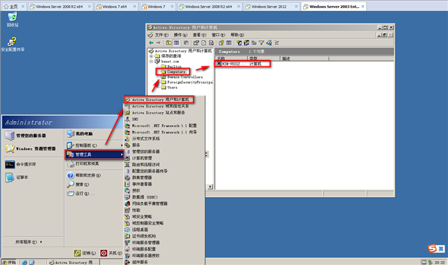Select Builtin folder in tree
Image resolution: width=448 pixels, height=265 pixels.
pyautogui.click(x=174, y=66)
